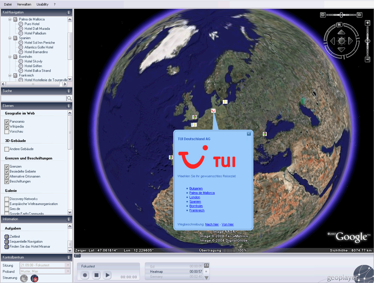Uncheck the Wikipedia layer
The image size is (374, 283).
(x=7, y=126)
